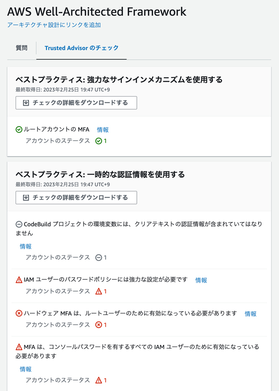279x391 pixels.
Task: Click the grey minus status icon under CodeBuild
Action: (x=99, y=258)
